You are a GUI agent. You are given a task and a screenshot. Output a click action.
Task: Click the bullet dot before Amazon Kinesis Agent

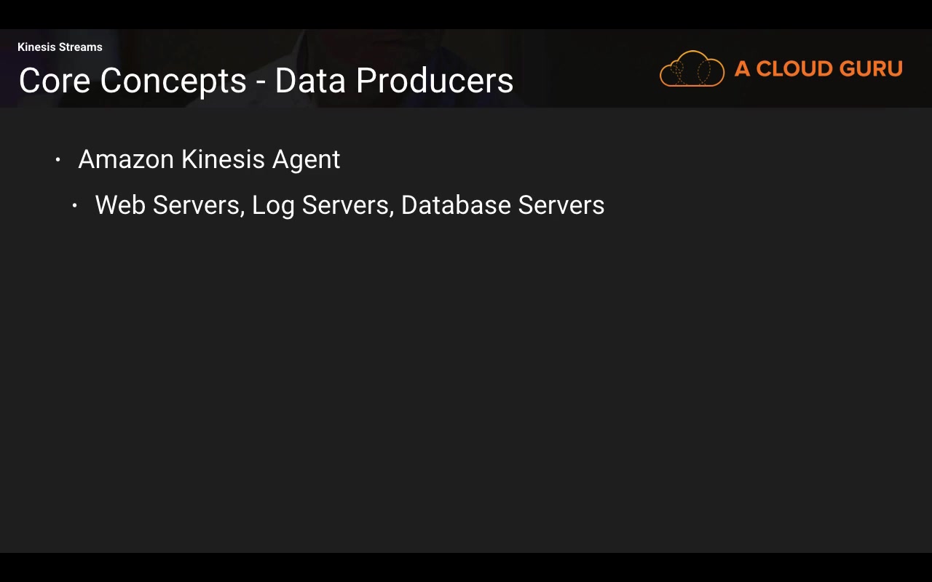(x=58, y=159)
